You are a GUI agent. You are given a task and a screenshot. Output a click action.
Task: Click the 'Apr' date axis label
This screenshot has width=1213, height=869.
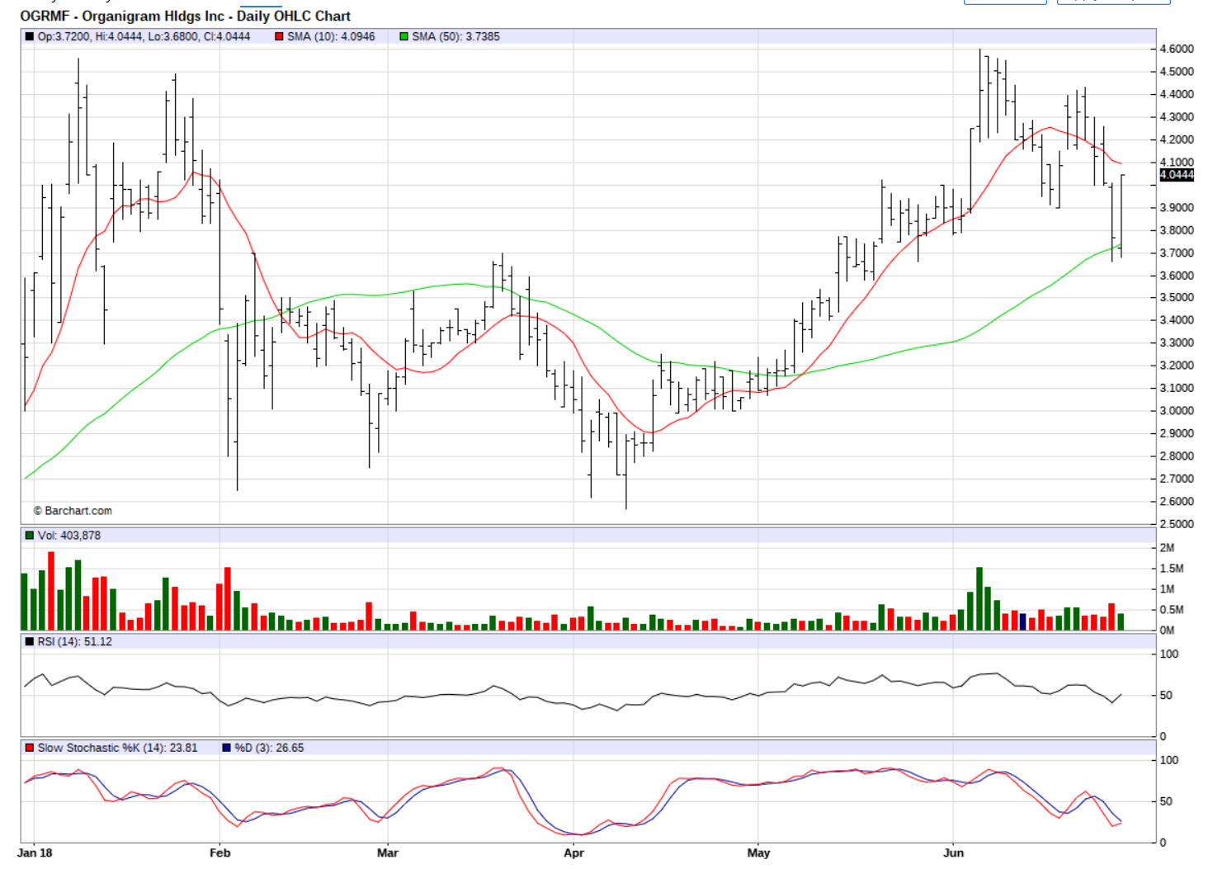tap(573, 852)
